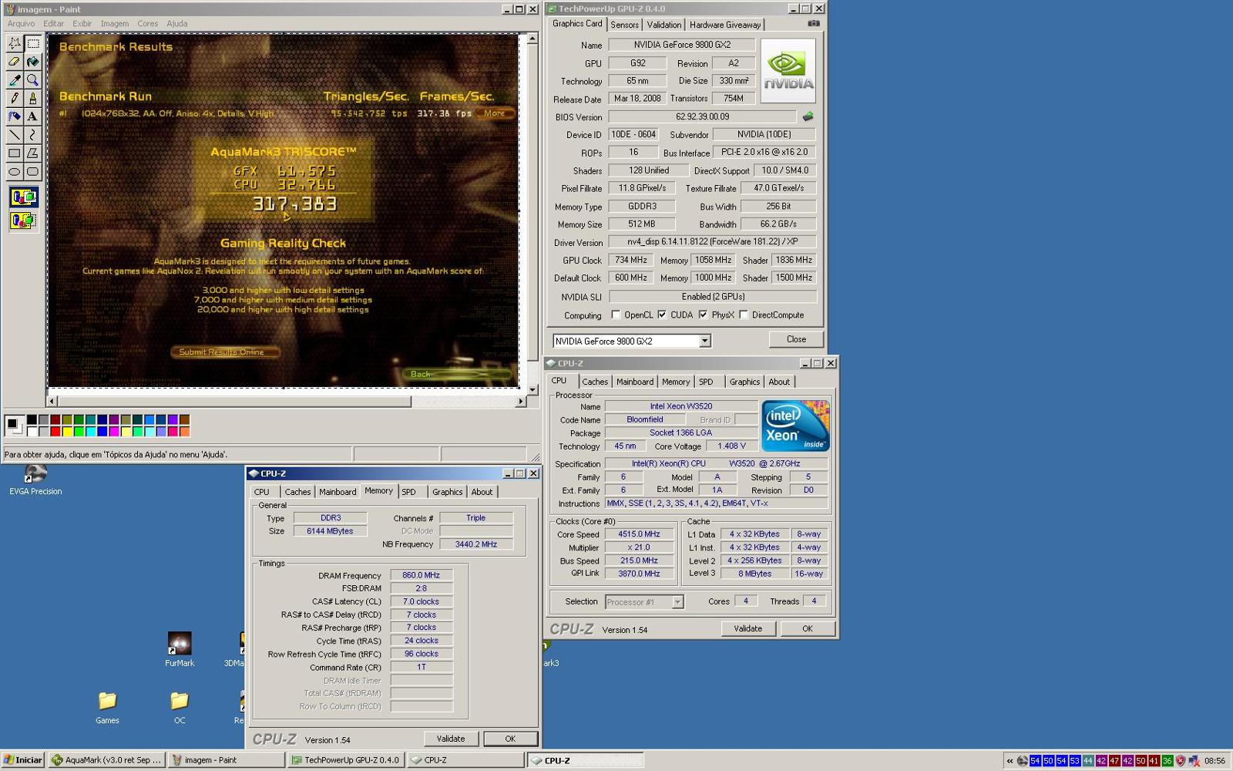Open the Imagem menu in Paint
1233x771 pixels.
click(x=115, y=24)
